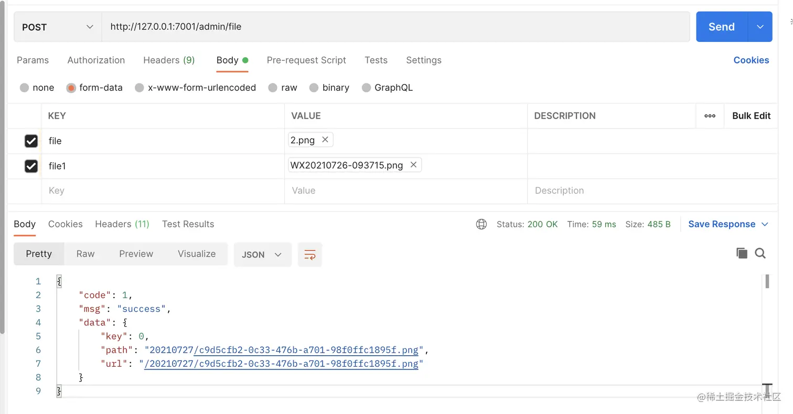793x414 pixels.
Task: Click the request URL field
Action: (396, 27)
